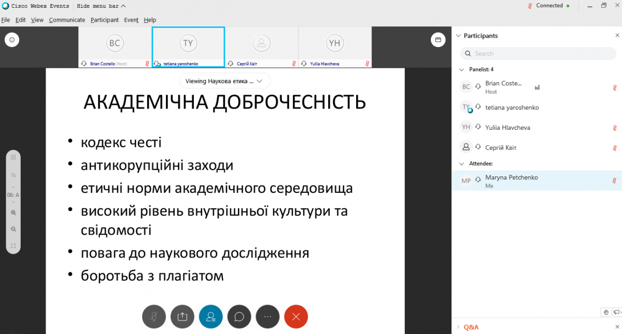
Task: Open the Viewing Наукова етика dropdown
Action: 225,81
